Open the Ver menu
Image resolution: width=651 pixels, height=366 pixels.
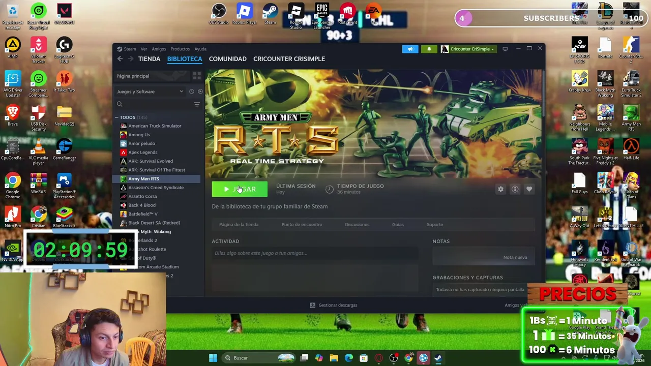tap(144, 49)
